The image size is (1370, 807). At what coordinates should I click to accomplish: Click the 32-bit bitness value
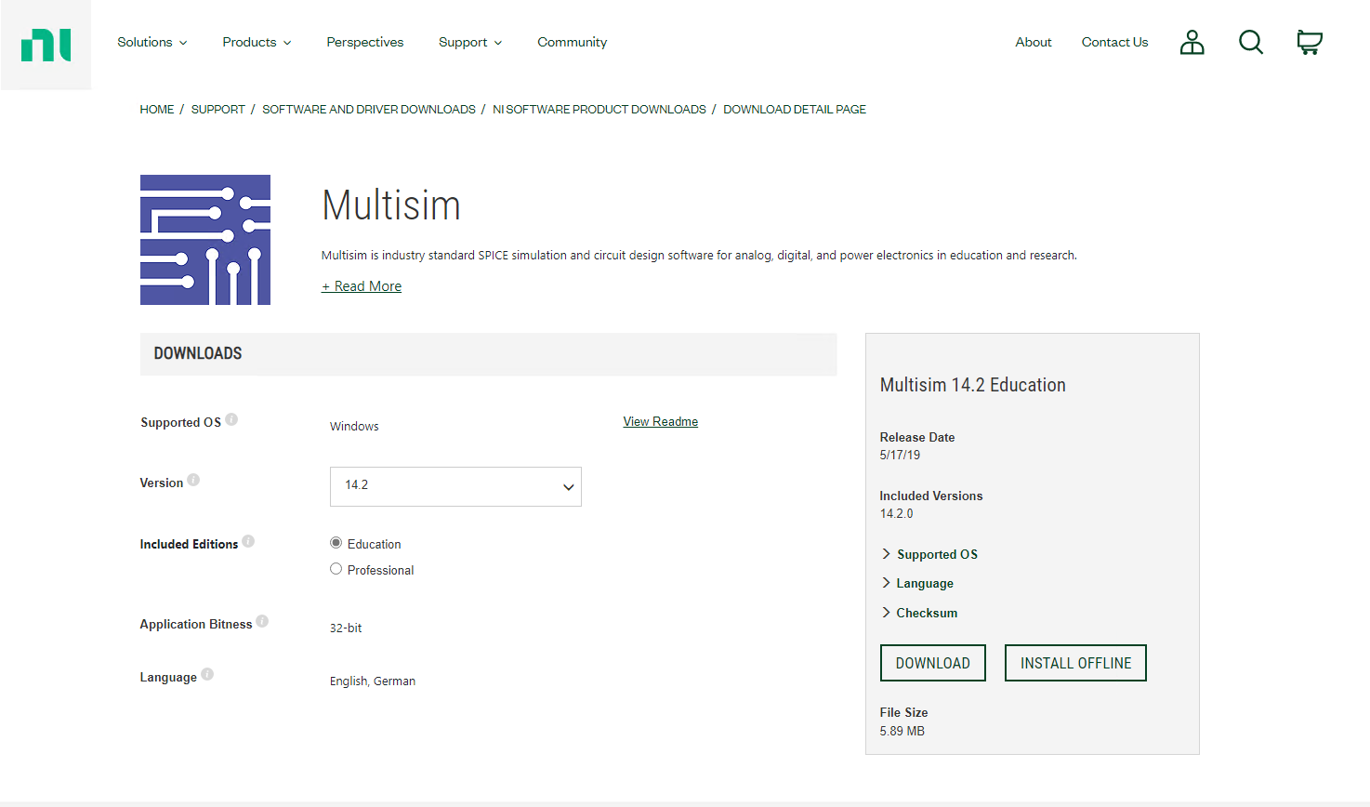pos(346,628)
